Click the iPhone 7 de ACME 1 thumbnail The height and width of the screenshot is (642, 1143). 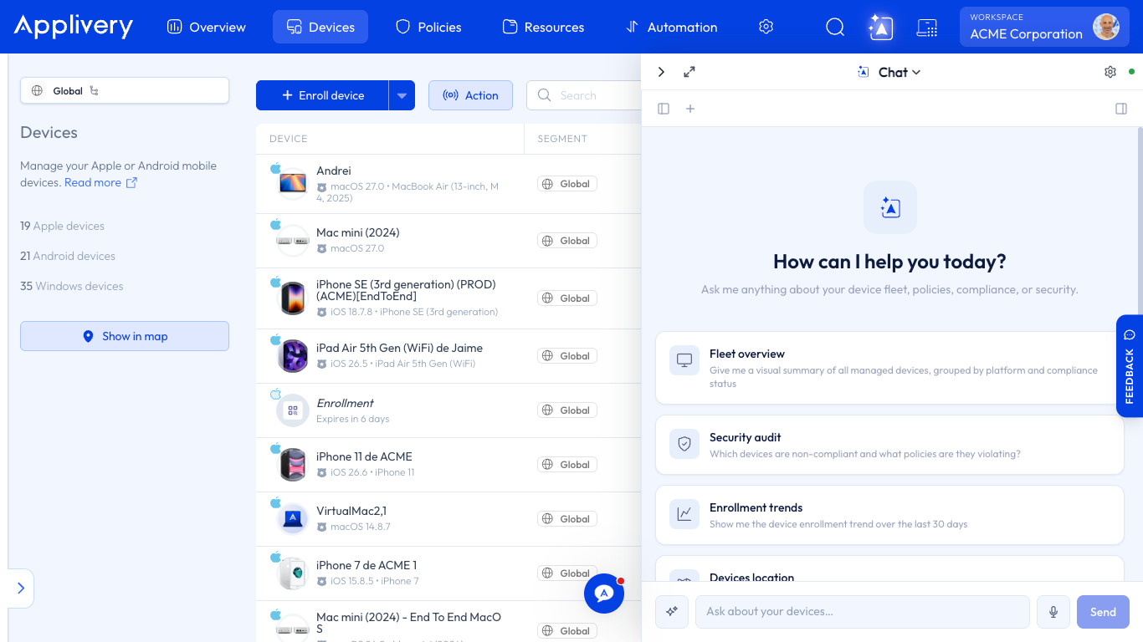(x=293, y=573)
